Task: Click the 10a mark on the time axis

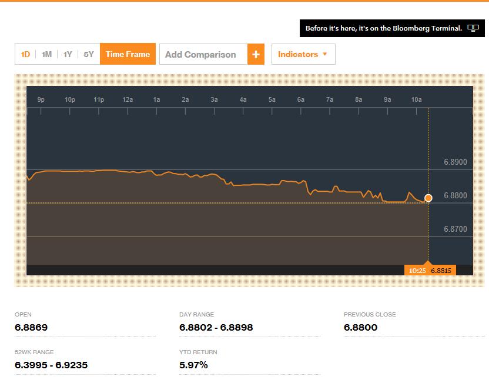Action: 416,100
